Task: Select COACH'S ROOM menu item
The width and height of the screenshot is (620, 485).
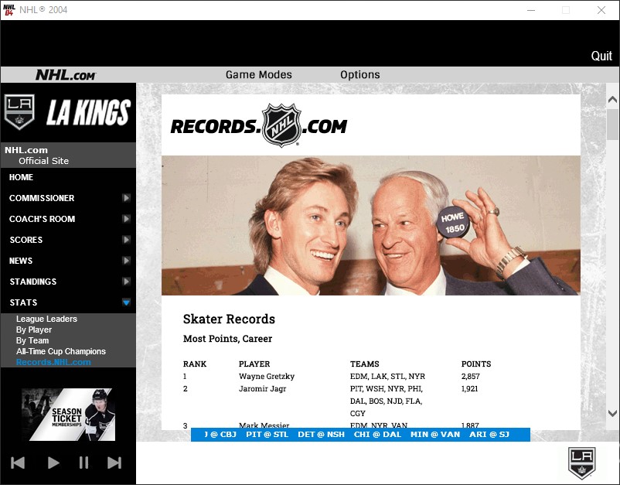Action: click(x=42, y=219)
